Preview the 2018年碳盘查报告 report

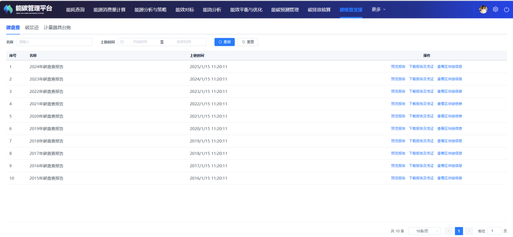(x=398, y=141)
